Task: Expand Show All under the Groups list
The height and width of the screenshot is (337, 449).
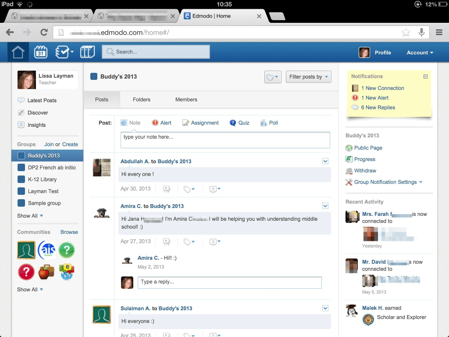Action: 27,216
